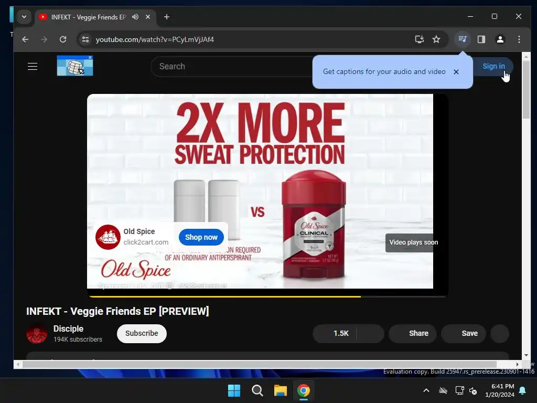The image size is (537, 403).
Task: Click the video title INFEKT Veggie Friends EP
Action: [117, 311]
